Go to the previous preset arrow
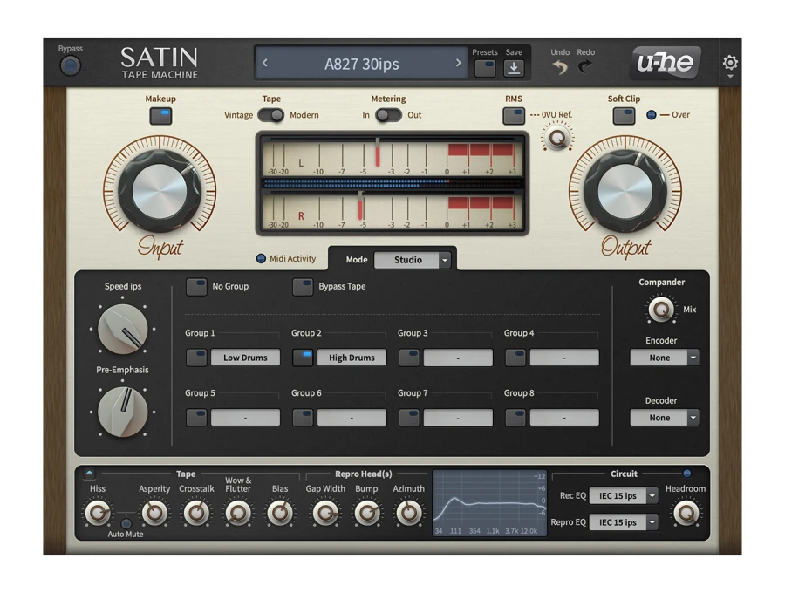Viewport: 785px width, 593px height. point(265,63)
